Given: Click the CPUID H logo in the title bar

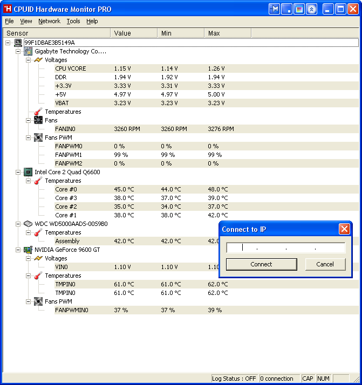Looking at the screenshot, I should [x=8, y=9].
